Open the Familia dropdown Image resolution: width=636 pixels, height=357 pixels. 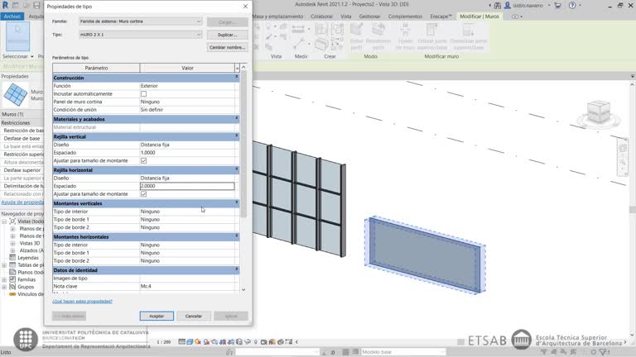tap(140, 21)
